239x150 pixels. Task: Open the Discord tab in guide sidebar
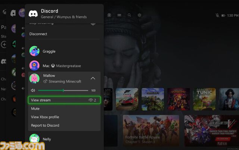(13, 13)
